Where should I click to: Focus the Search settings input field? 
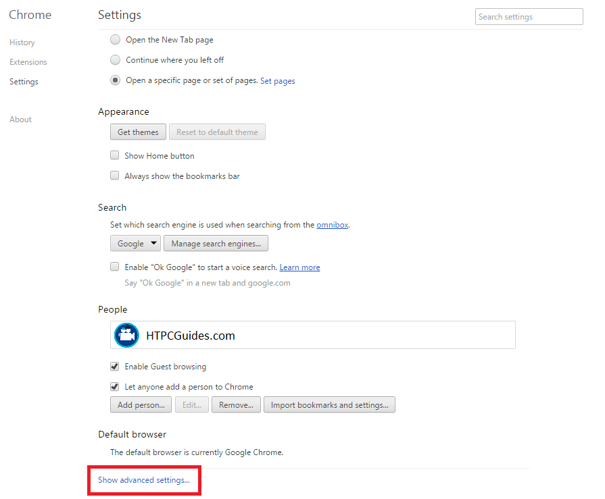pos(529,17)
